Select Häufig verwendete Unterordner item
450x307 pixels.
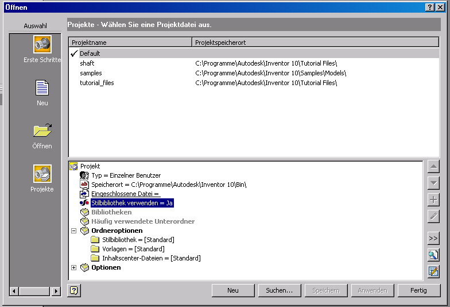[x=143, y=221]
